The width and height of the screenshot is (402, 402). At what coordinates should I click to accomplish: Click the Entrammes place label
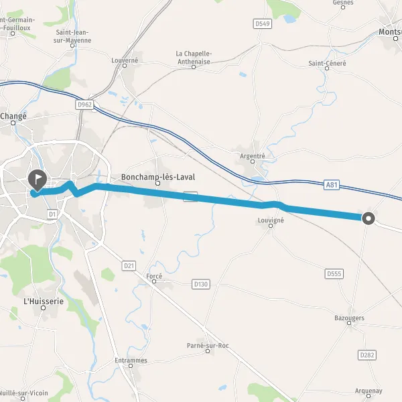[131, 360]
